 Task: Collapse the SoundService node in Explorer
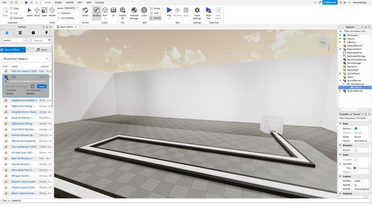point(340,80)
